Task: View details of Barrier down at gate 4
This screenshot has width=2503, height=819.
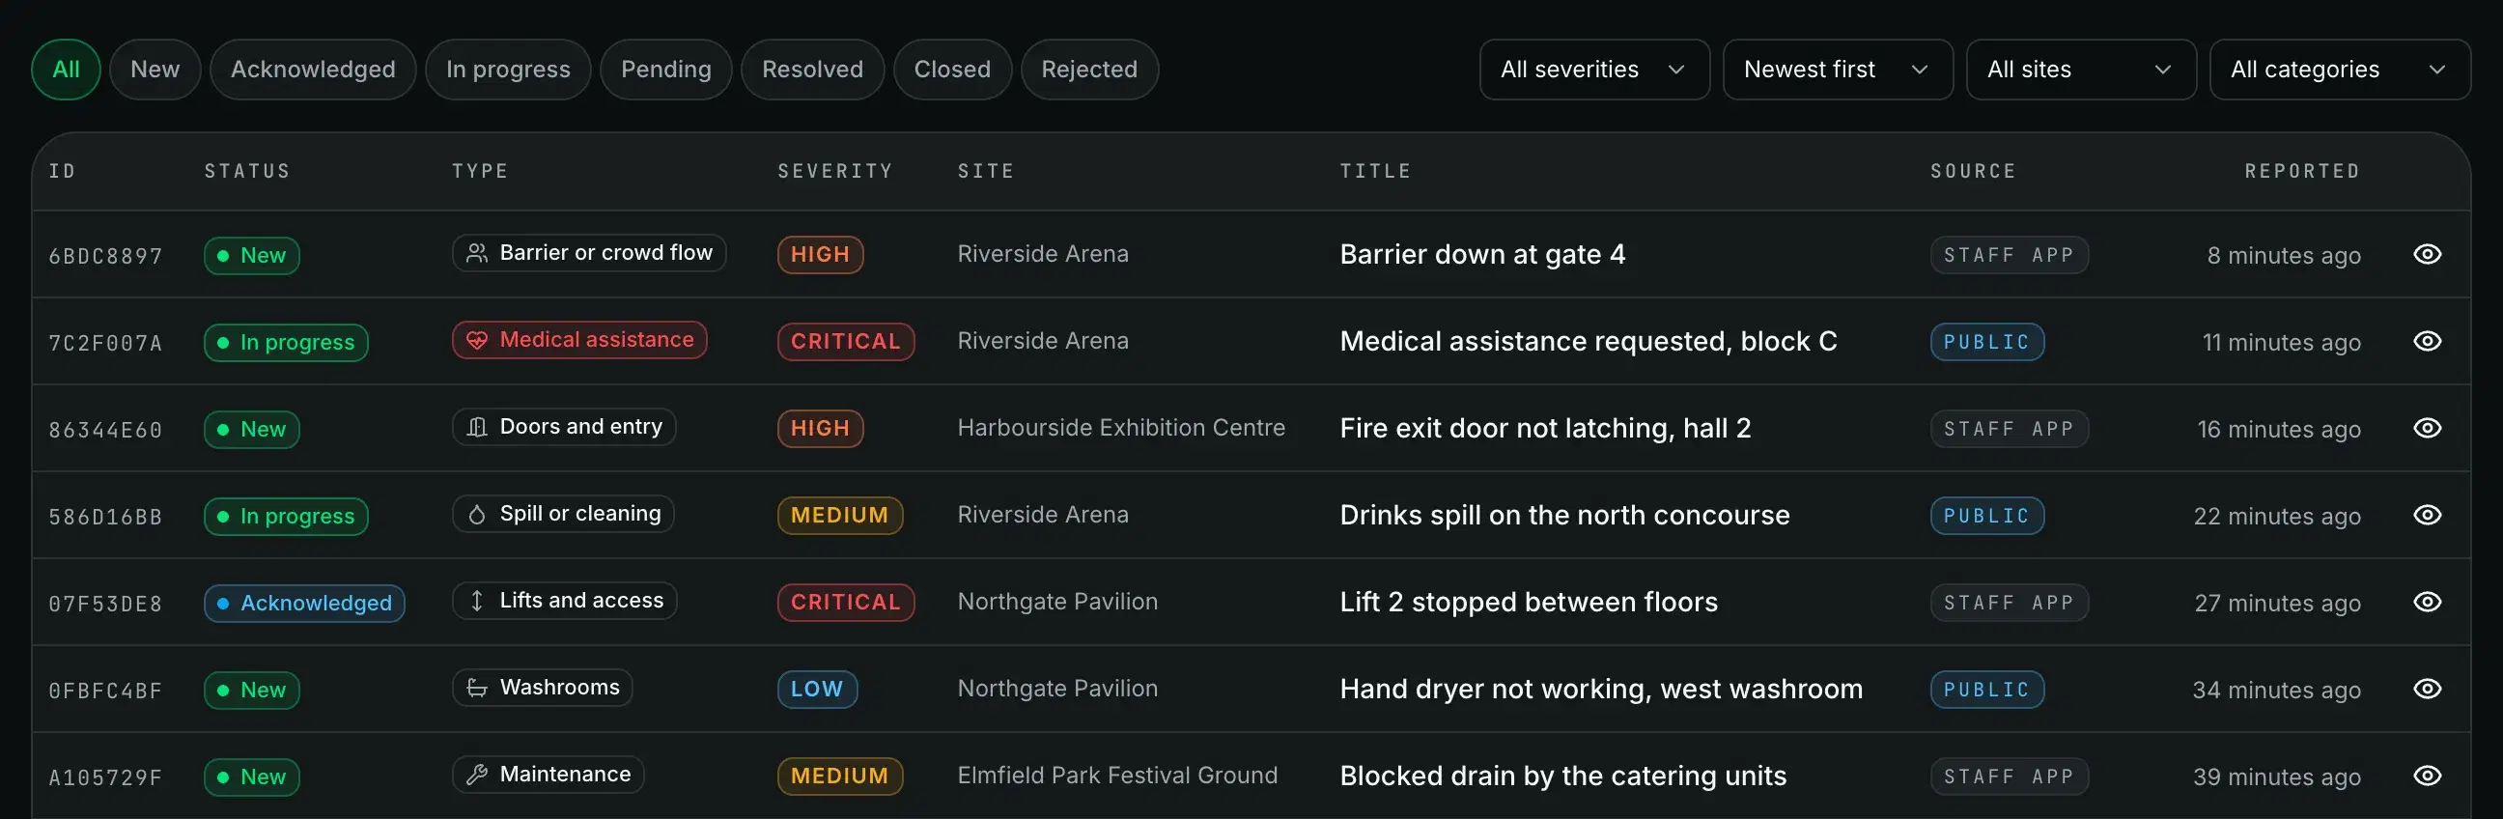Action: [x=2427, y=255]
